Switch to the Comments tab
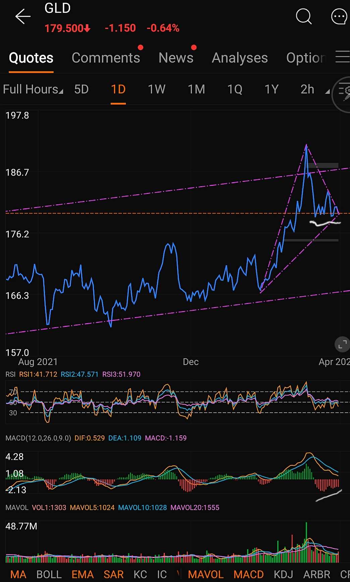 (106, 58)
